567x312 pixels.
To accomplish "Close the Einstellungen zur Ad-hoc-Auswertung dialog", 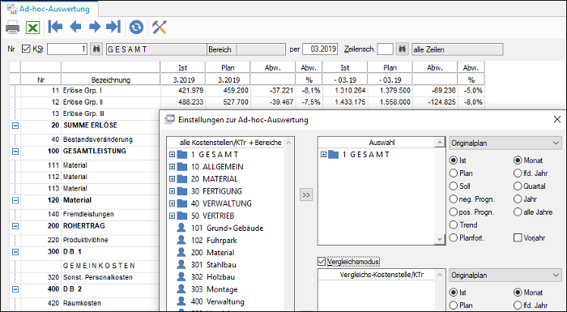I will (x=557, y=119).
